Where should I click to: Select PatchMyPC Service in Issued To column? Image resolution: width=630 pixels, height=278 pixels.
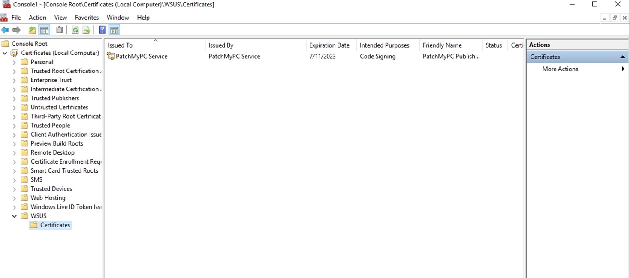click(142, 56)
